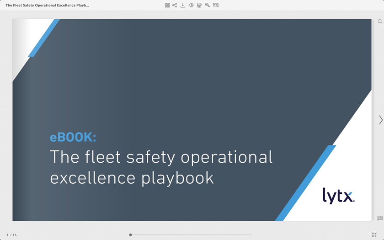Toggle the page-flip sound speaker icon
This screenshot has height=240, width=384.
[x=191, y=5]
